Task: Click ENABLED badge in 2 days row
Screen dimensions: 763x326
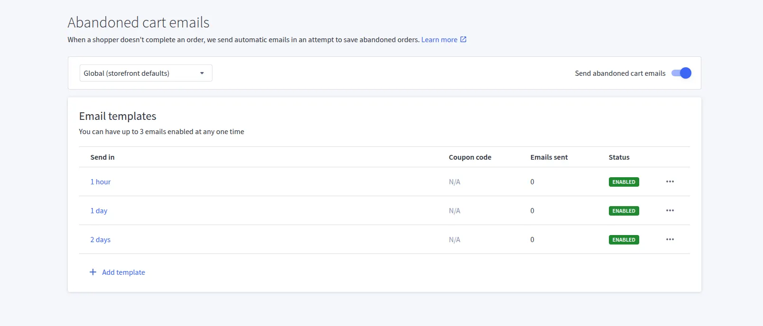Action: 624,240
